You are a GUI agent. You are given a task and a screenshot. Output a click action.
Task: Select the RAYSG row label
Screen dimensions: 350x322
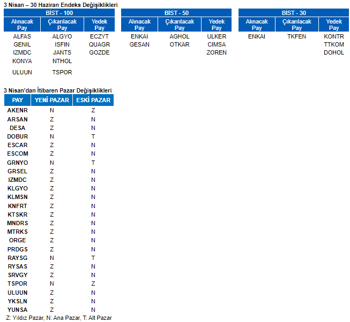point(18,258)
